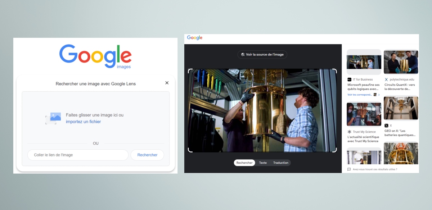Select the Rechercher mode tab
The height and width of the screenshot is (210, 432).
(244, 163)
